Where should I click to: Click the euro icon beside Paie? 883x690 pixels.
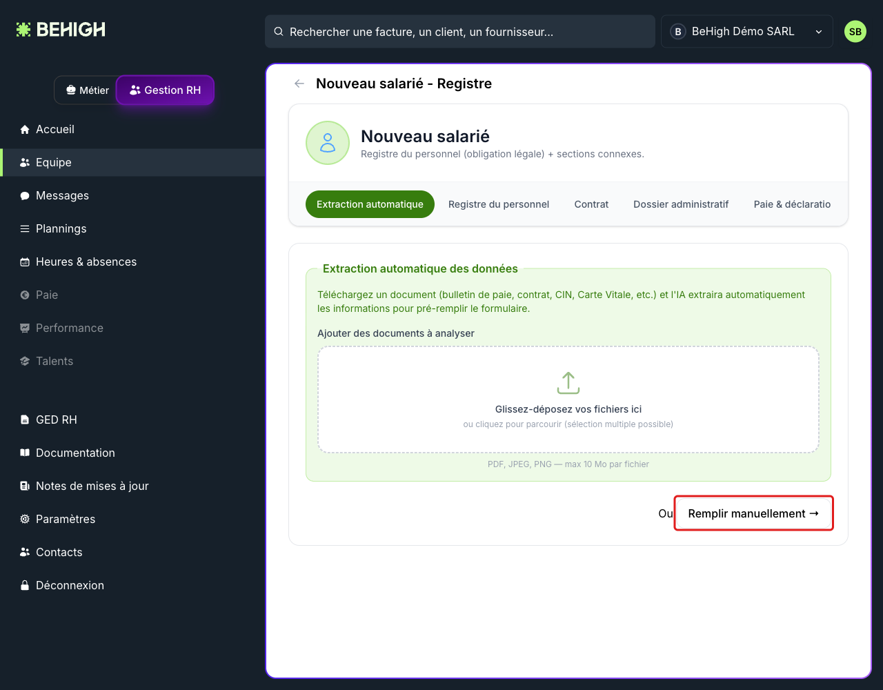pyautogui.click(x=25, y=295)
